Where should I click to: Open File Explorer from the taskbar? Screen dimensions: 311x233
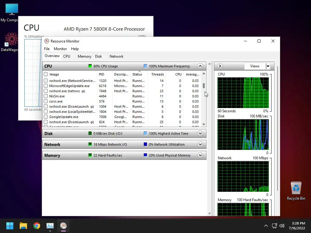point(23,226)
